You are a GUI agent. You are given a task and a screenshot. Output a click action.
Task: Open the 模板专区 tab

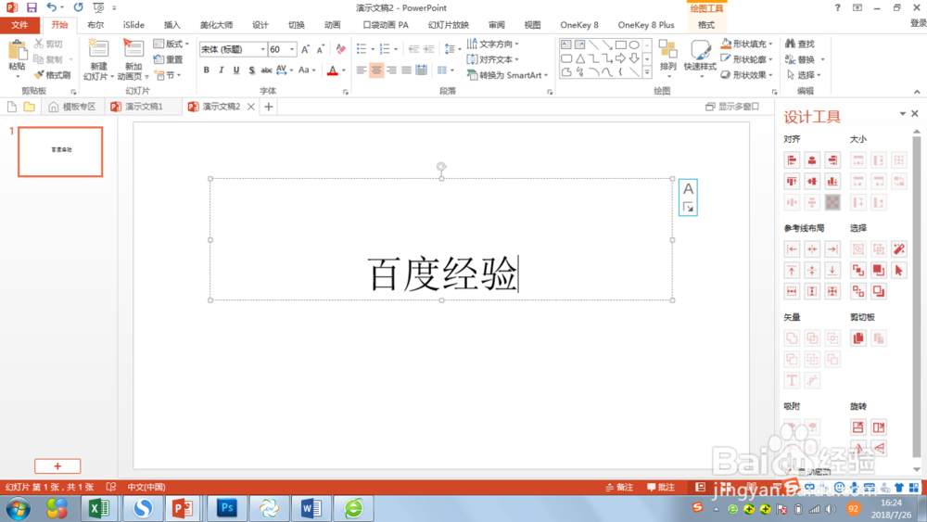pos(72,107)
